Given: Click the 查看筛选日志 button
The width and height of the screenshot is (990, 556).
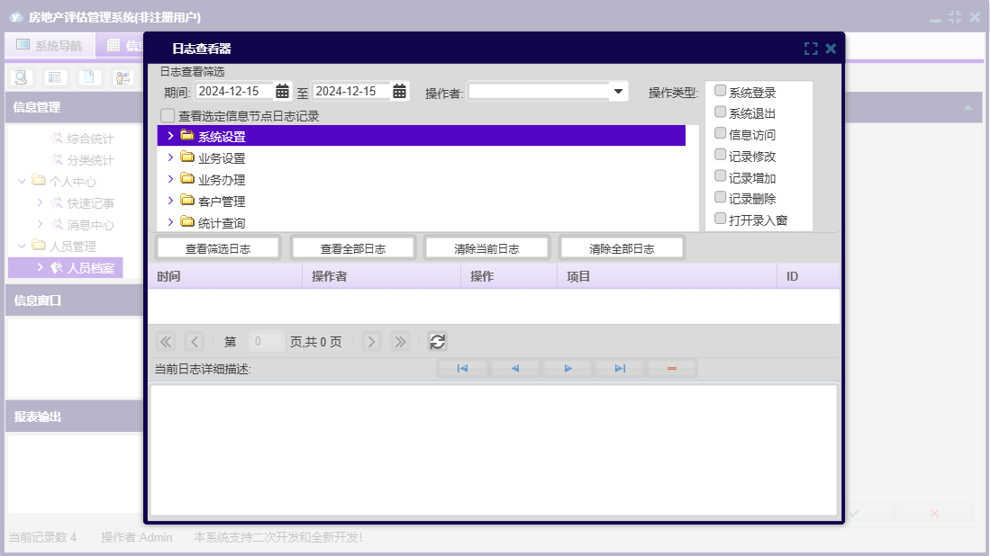Looking at the screenshot, I should (218, 248).
